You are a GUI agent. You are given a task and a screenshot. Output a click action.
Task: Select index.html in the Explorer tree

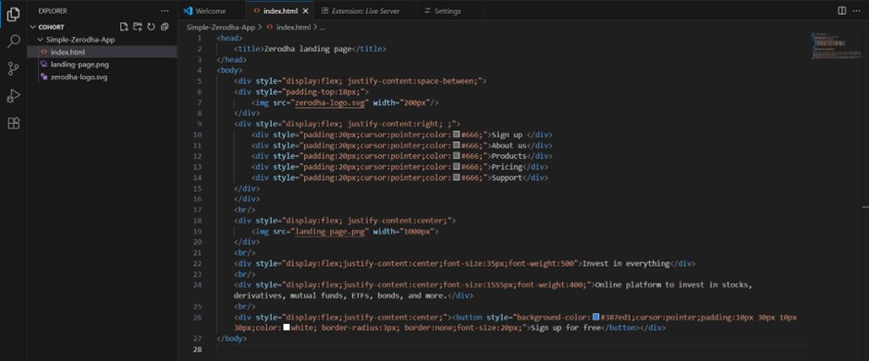point(102,52)
